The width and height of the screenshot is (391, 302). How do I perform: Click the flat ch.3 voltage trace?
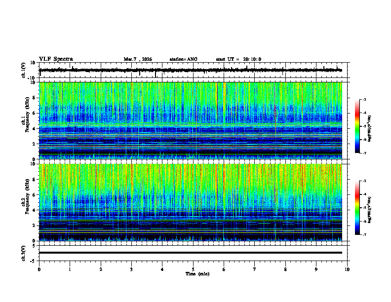191,253
